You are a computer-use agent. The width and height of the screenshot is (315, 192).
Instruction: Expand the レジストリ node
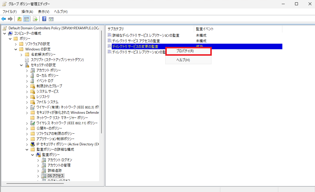[27, 97]
